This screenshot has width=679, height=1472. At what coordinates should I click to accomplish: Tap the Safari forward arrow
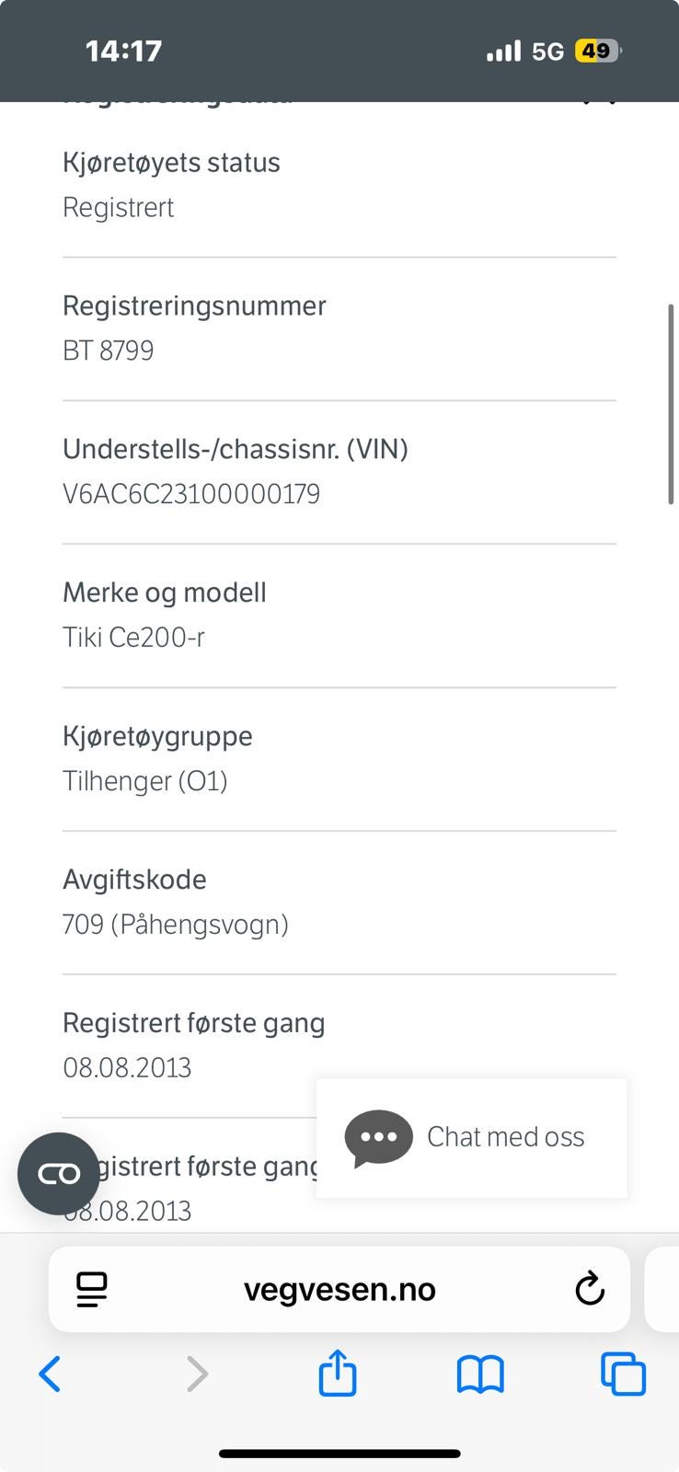tap(197, 1374)
